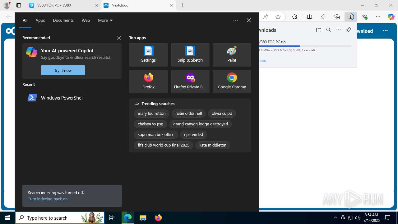Click Firefox icon on taskbar
Viewport: 398px width, 224px height.
158,218
